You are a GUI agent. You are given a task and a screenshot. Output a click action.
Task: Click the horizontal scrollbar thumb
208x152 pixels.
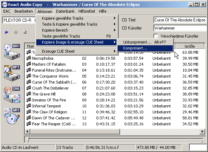[75, 132]
